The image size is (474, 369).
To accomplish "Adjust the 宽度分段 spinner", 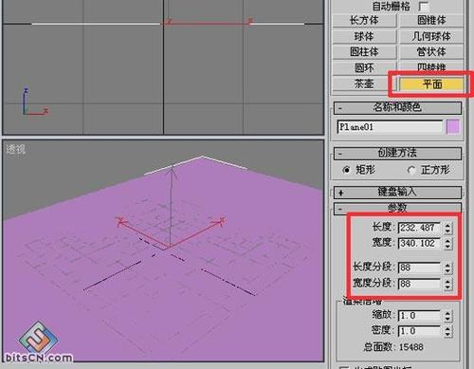I will click(447, 284).
